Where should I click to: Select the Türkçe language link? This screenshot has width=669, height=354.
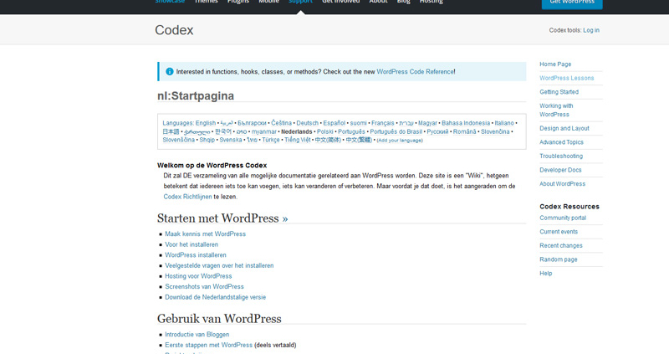pos(270,140)
